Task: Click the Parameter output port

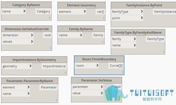Action: 49,87
